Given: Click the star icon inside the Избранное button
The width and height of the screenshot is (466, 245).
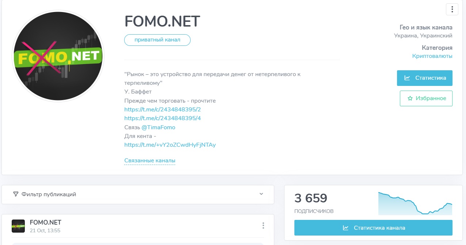Looking at the screenshot, I should (x=410, y=98).
